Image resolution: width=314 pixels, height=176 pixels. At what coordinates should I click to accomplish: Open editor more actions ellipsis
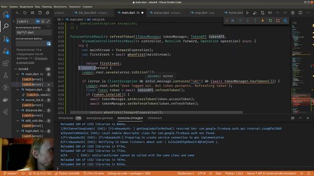[x=308, y=13]
